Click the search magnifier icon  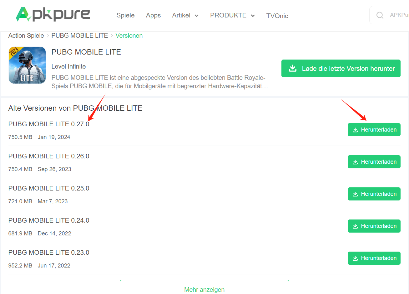[380, 15]
